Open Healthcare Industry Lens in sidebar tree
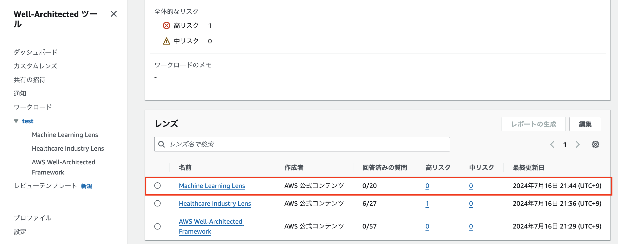The width and height of the screenshot is (618, 244). [x=68, y=148]
